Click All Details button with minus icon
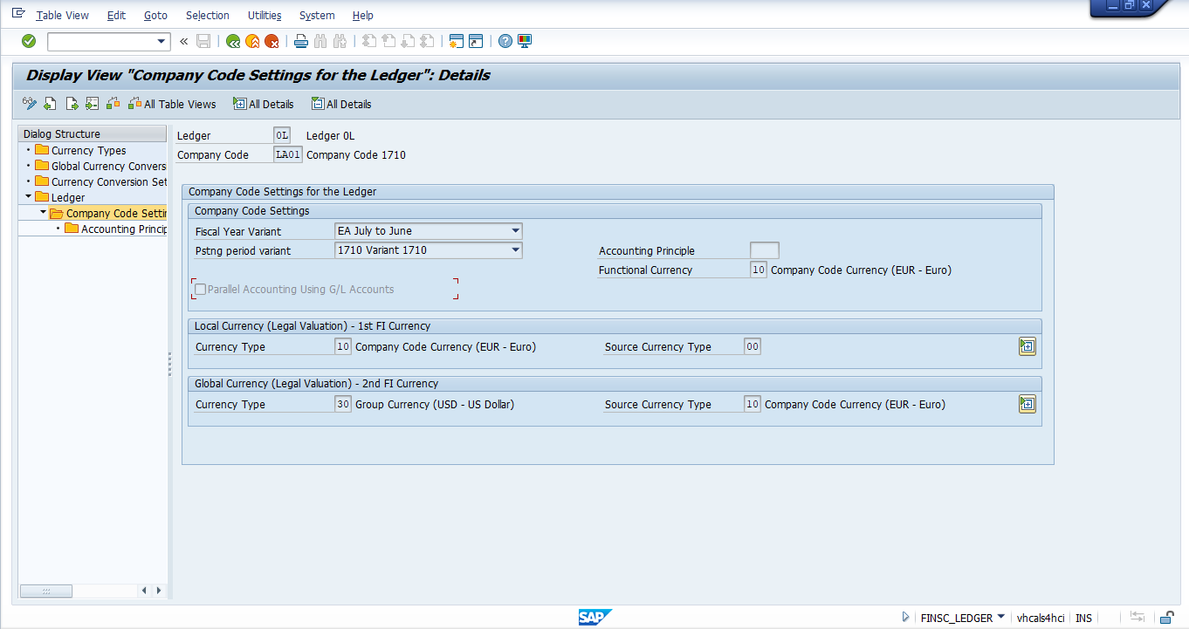The height and width of the screenshot is (629, 1189). click(341, 104)
